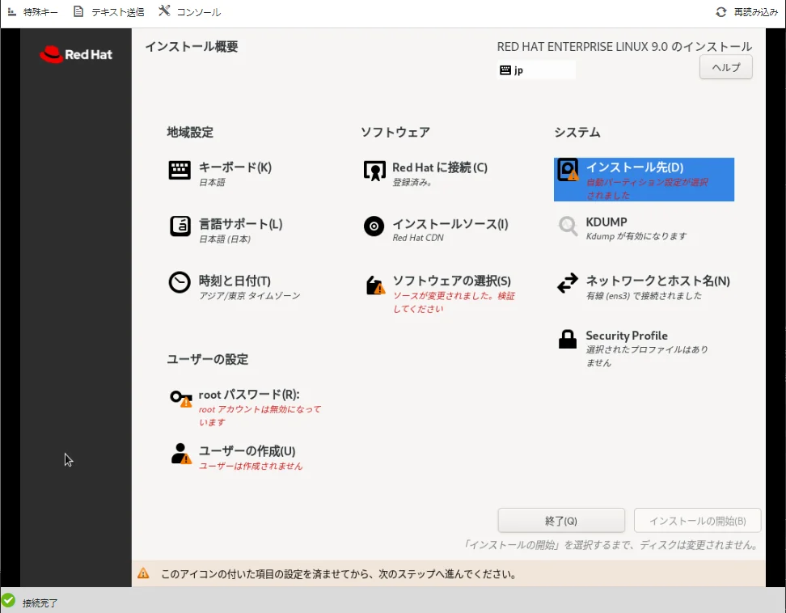Click the ユーザーの作成 user icon
Screen dimensions: 786x613
180,454
